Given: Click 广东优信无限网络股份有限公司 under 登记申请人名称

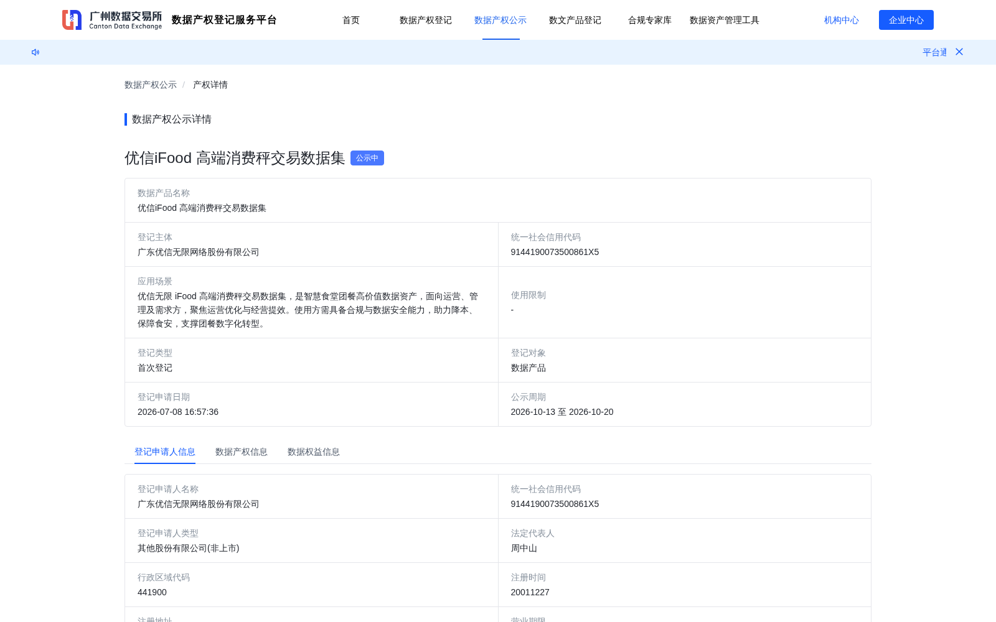Looking at the screenshot, I should click(199, 504).
